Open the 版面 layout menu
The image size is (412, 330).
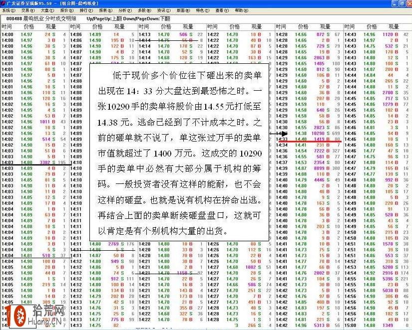184,9
